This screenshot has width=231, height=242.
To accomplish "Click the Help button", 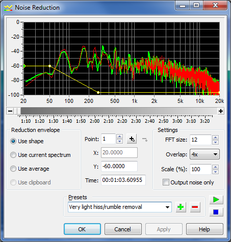I will [x=204, y=229].
